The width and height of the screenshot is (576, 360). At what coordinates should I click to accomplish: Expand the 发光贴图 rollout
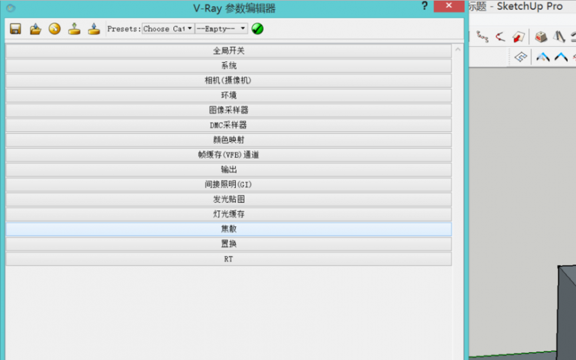point(228,199)
